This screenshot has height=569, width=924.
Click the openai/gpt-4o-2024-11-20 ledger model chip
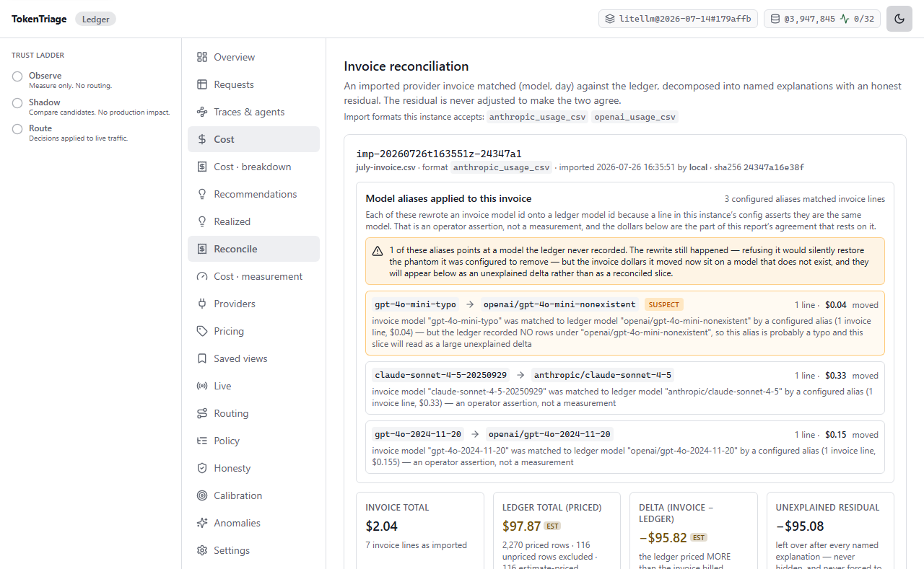pyautogui.click(x=549, y=434)
